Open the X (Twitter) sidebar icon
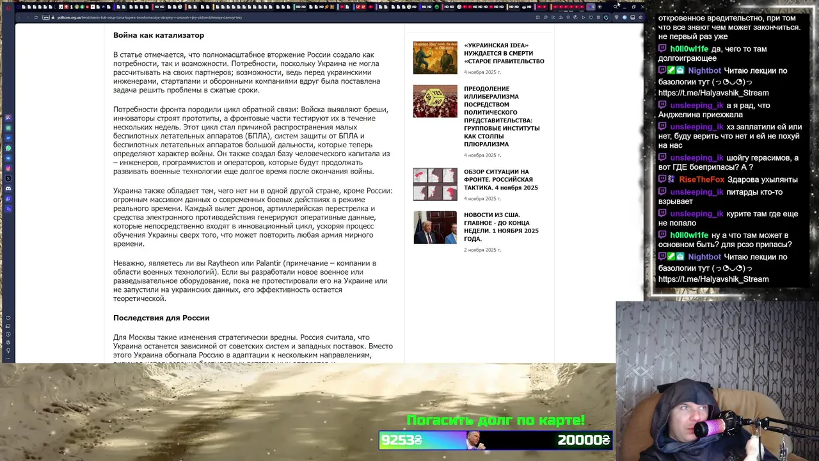819x461 pixels. pos(8,178)
